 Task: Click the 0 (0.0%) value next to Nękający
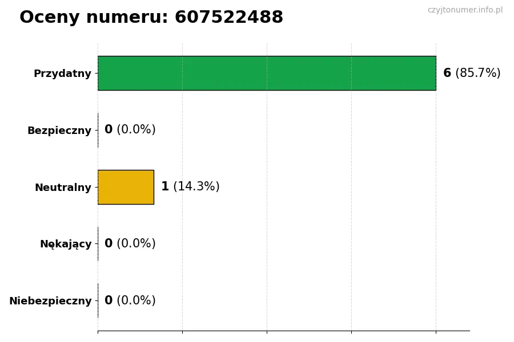pyautogui.click(x=130, y=244)
